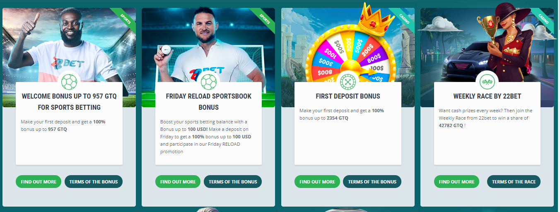
Task: Find out more about Friday Reload bonus
Action: (x=178, y=181)
